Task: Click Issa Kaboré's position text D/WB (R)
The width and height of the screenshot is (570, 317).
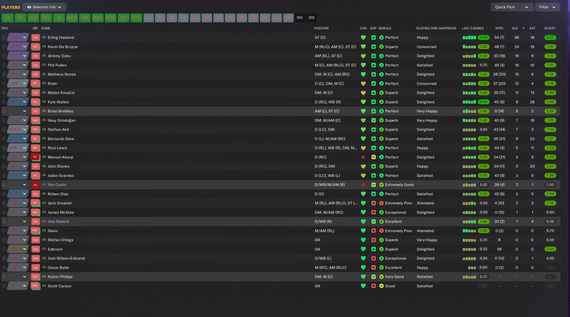Action: coord(323,222)
